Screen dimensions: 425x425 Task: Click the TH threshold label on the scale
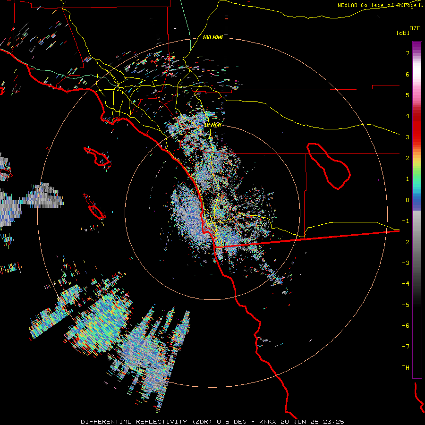[x=406, y=368]
